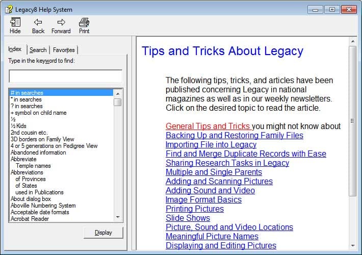This screenshot has height=255, width=362.
Task: Open the Favorites tab
Action: point(64,50)
